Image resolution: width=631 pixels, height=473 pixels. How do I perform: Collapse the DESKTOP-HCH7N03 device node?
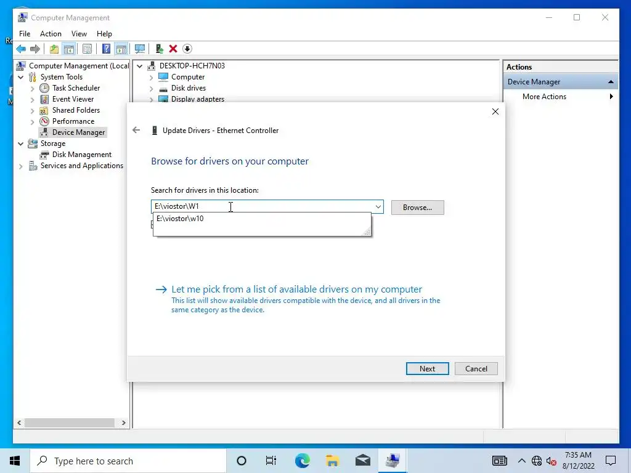pos(140,66)
